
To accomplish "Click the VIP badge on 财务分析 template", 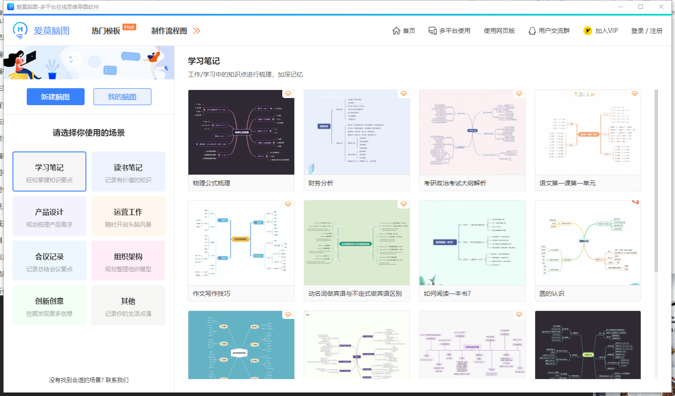I will click(x=404, y=94).
